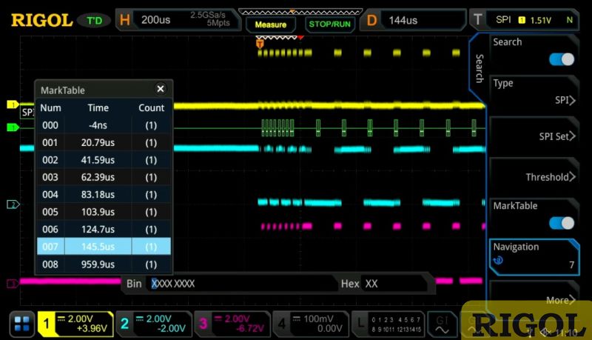
Task: Click the SPI trigger type text
Action: [x=503, y=20]
